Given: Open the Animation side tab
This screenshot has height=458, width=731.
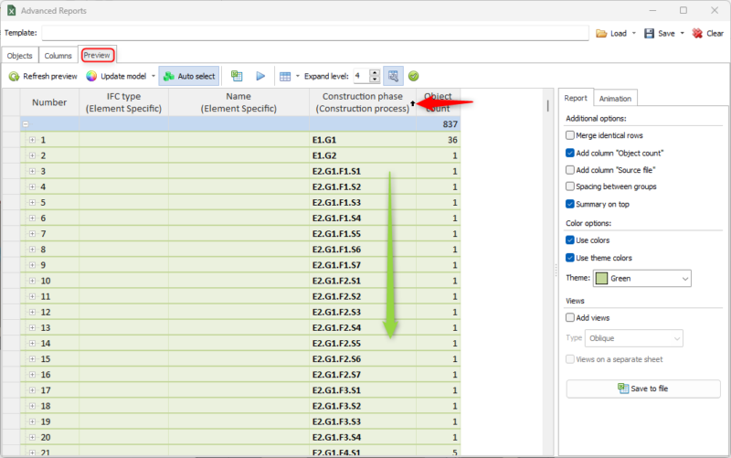Looking at the screenshot, I should click(615, 99).
